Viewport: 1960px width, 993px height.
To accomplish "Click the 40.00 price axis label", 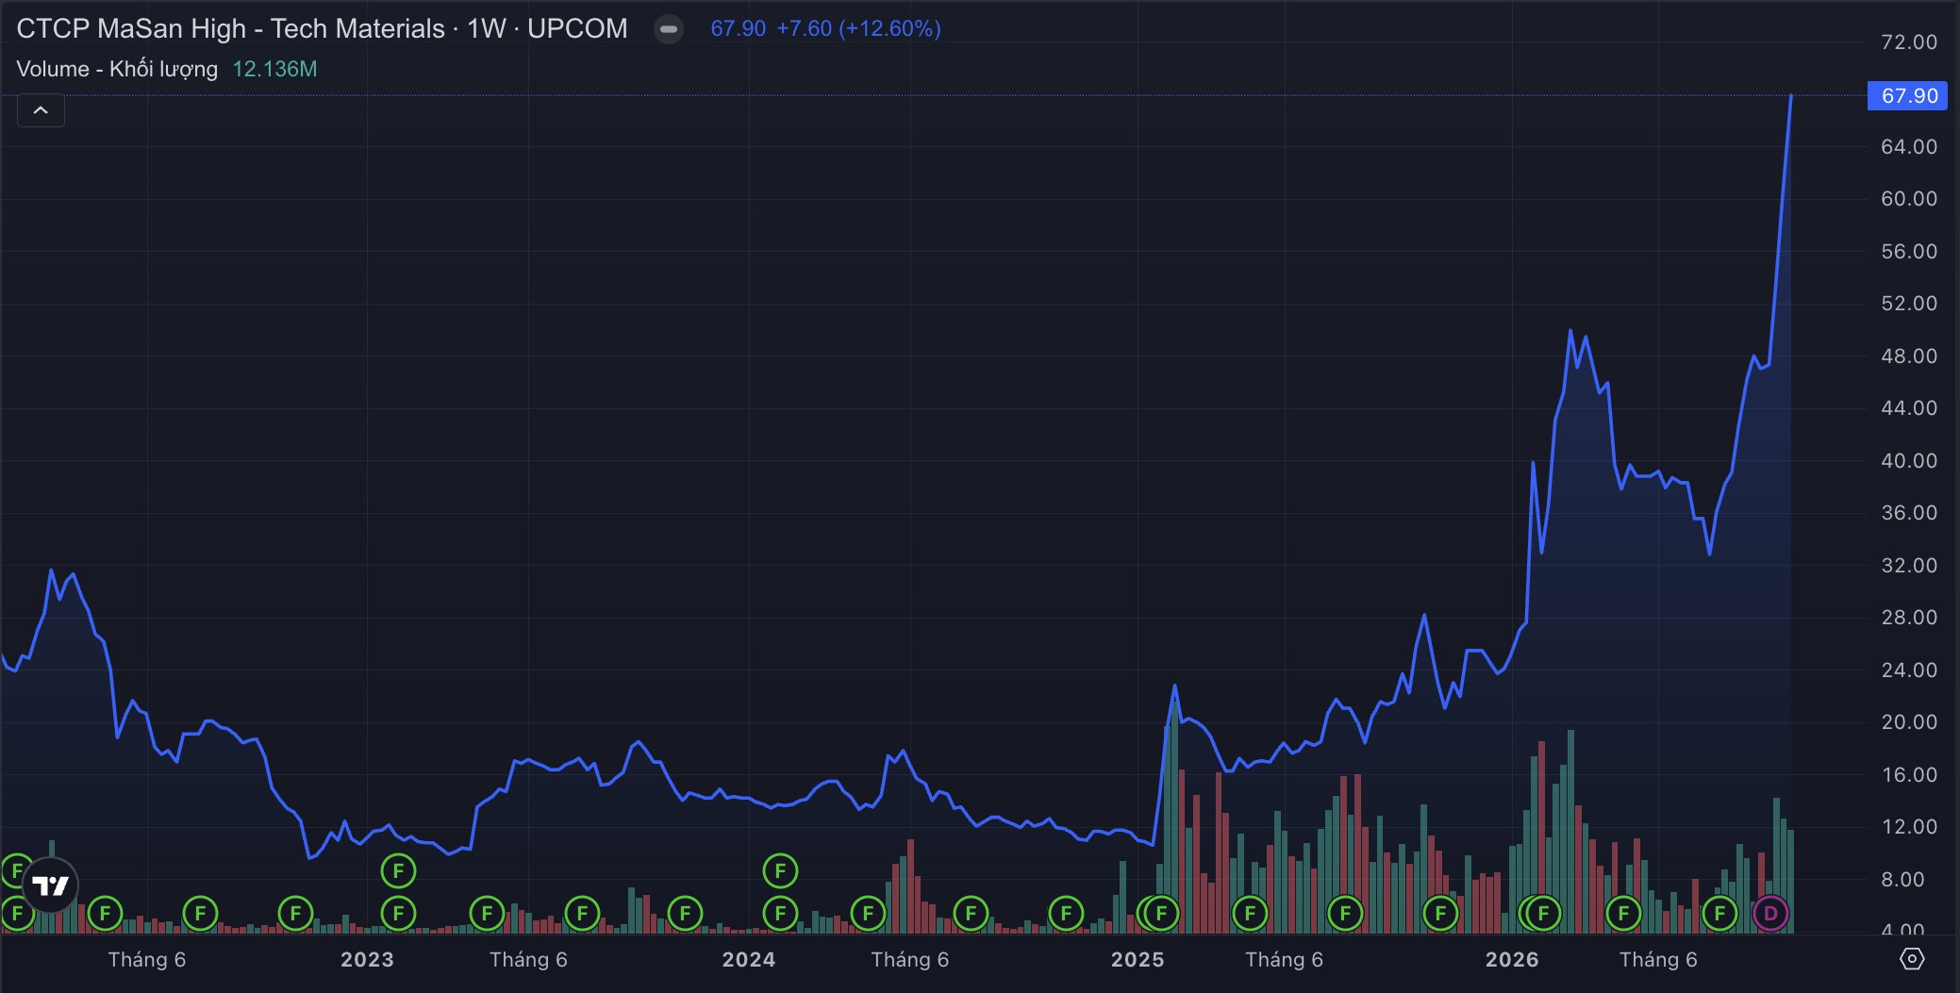I will tap(1909, 460).
